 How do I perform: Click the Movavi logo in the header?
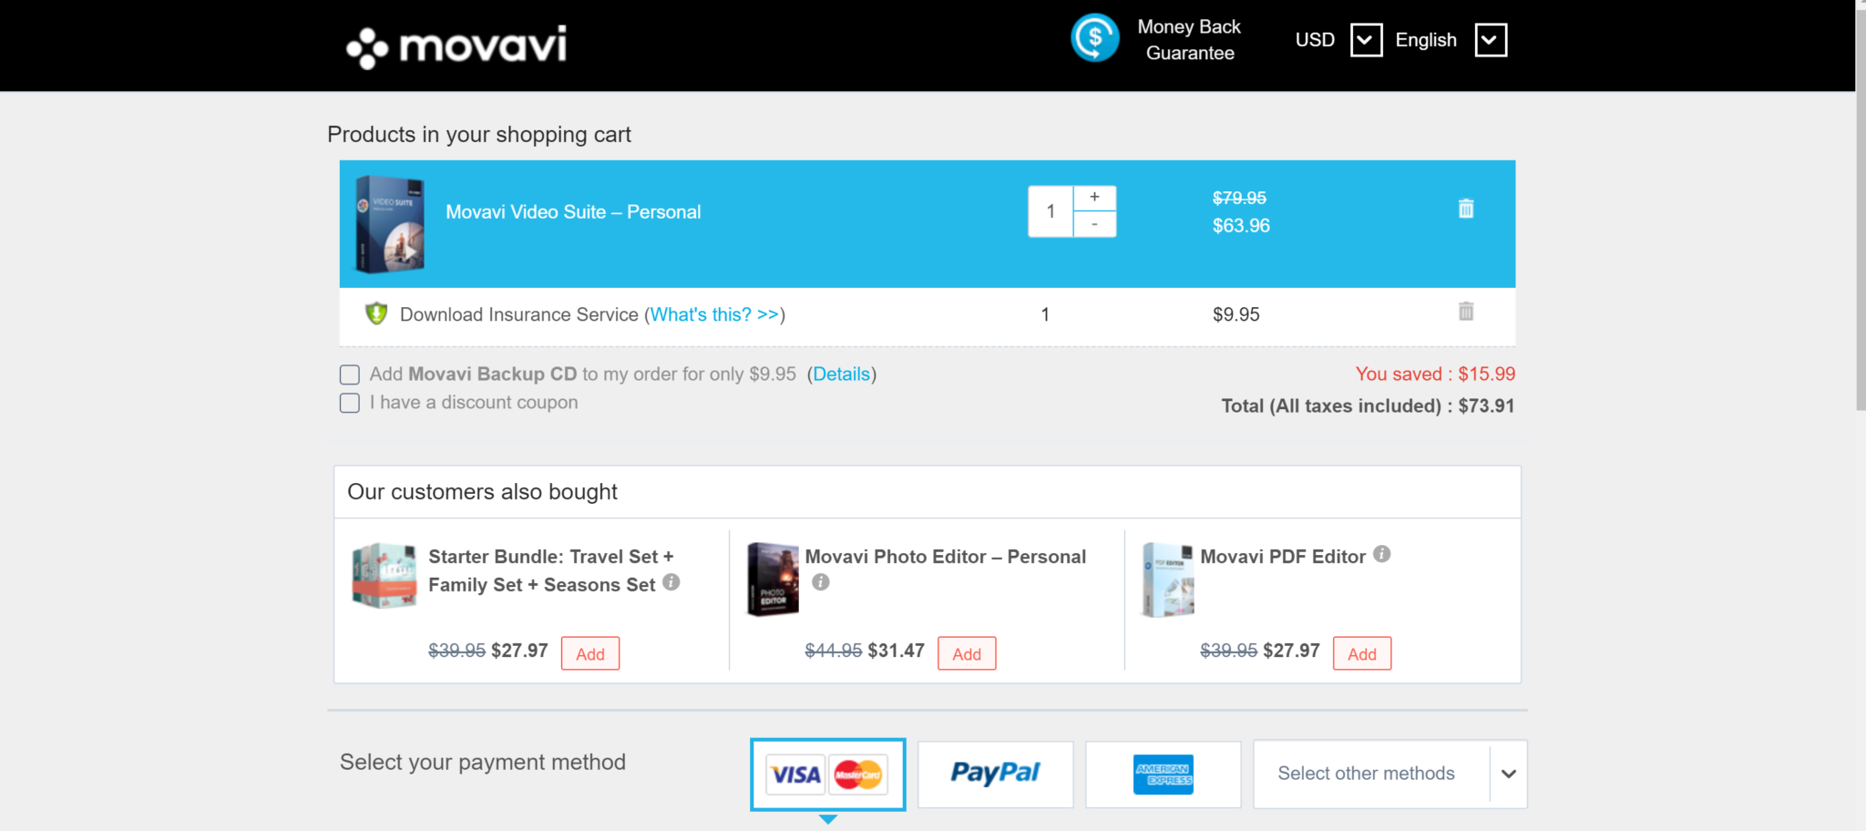(456, 46)
